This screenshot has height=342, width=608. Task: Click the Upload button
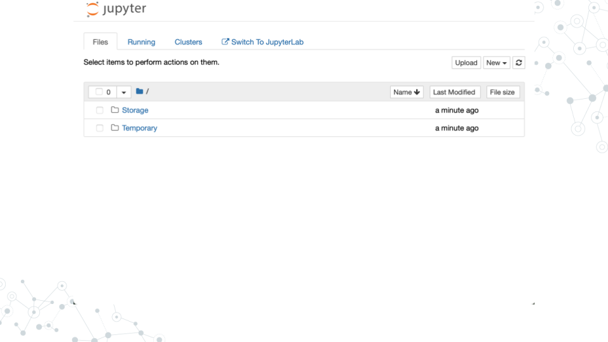click(x=466, y=63)
